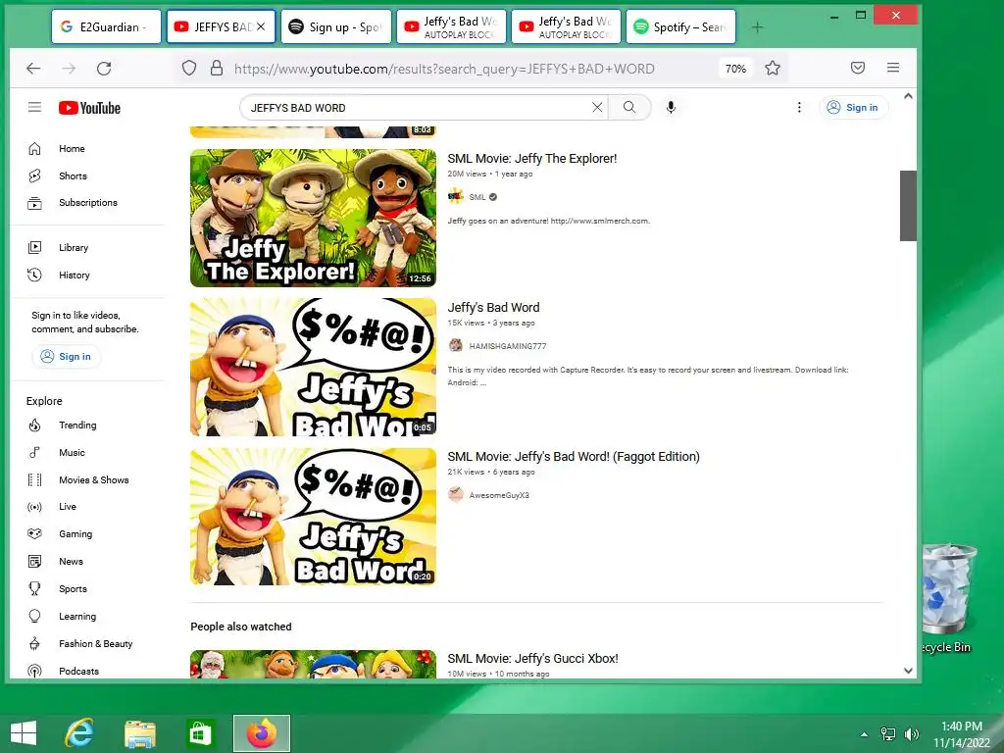The height and width of the screenshot is (753, 1004).
Task: Start voice search with the microphone
Action: pyautogui.click(x=671, y=108)
